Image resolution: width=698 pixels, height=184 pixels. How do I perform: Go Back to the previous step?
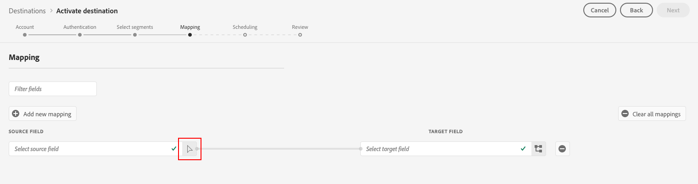pos(636,10)
